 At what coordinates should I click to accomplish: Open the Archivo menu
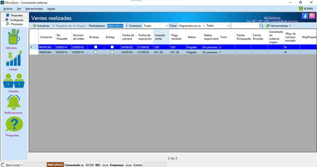click(8, 9)
